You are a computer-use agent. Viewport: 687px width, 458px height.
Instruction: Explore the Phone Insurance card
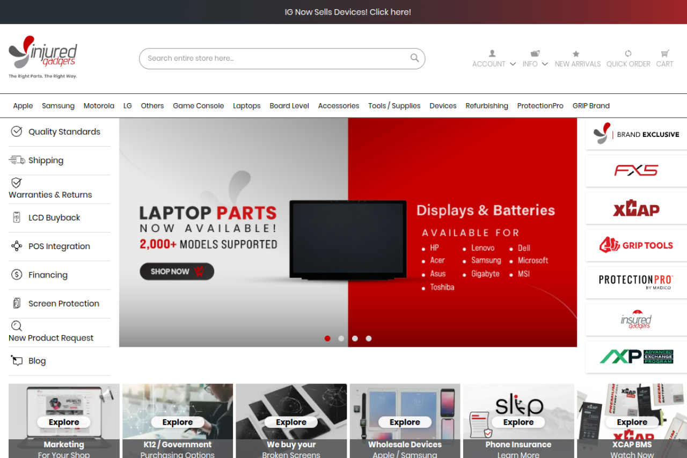[518, 422]
